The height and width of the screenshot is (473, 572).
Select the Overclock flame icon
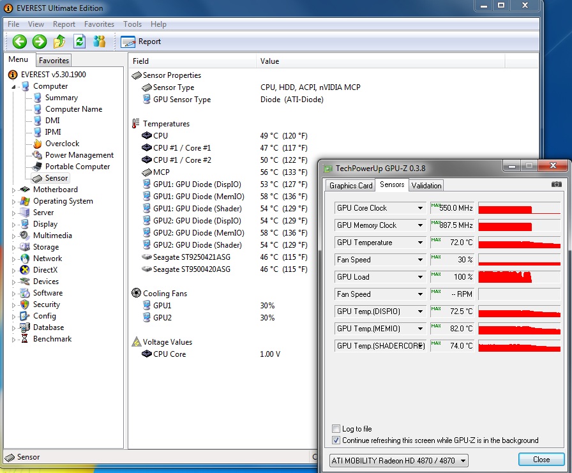[x=37, y=144]
